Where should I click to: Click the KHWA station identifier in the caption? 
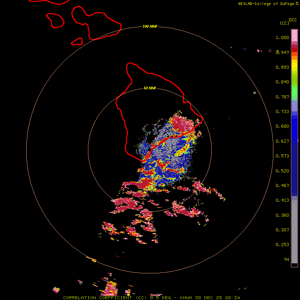tap(186, 298)
